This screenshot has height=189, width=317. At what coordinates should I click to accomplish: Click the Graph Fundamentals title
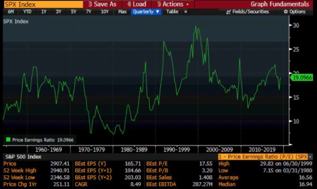click(280, 4)
